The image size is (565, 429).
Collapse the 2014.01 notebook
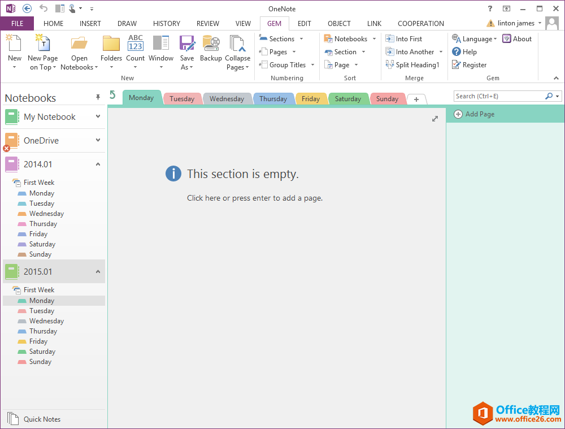[x=98, y=164]
